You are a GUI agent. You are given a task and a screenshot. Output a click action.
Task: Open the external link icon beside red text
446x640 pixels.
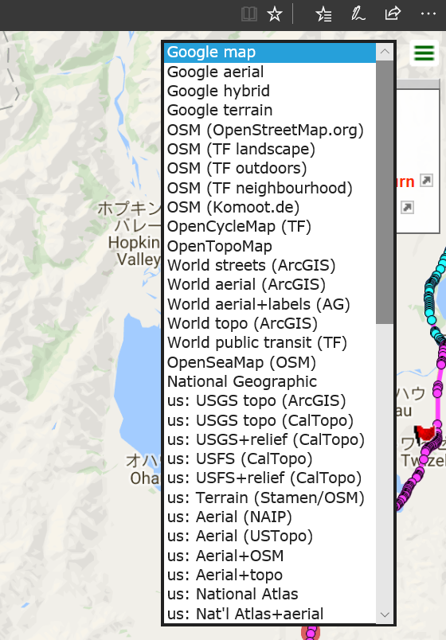(426, 181)
